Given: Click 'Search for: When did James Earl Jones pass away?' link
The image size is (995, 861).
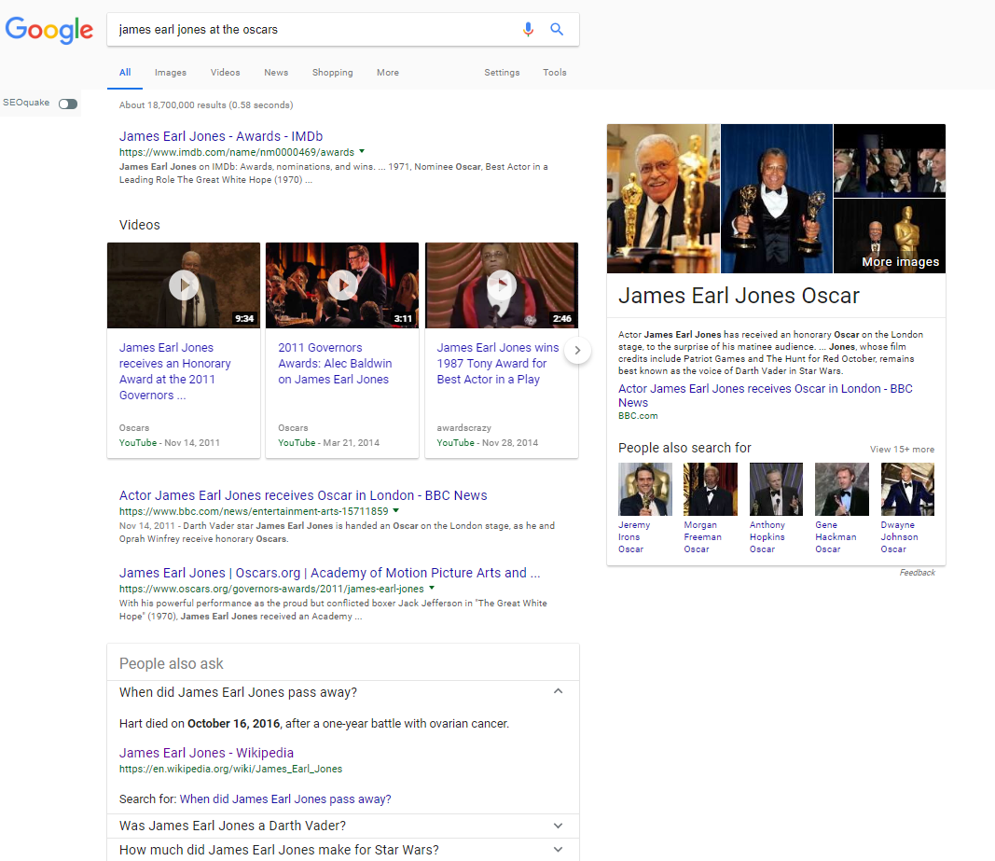Looking at the screenshot, I should (x=285, y=799).
